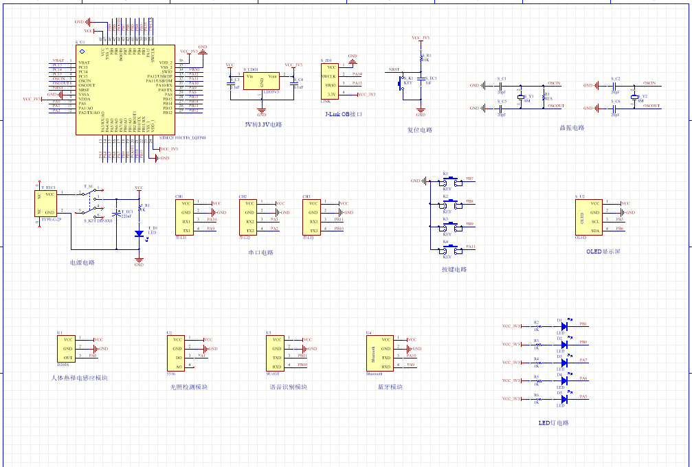Click key switch K1 on PB7
This screenshot has height=467, width=692.
click(450, 182)
